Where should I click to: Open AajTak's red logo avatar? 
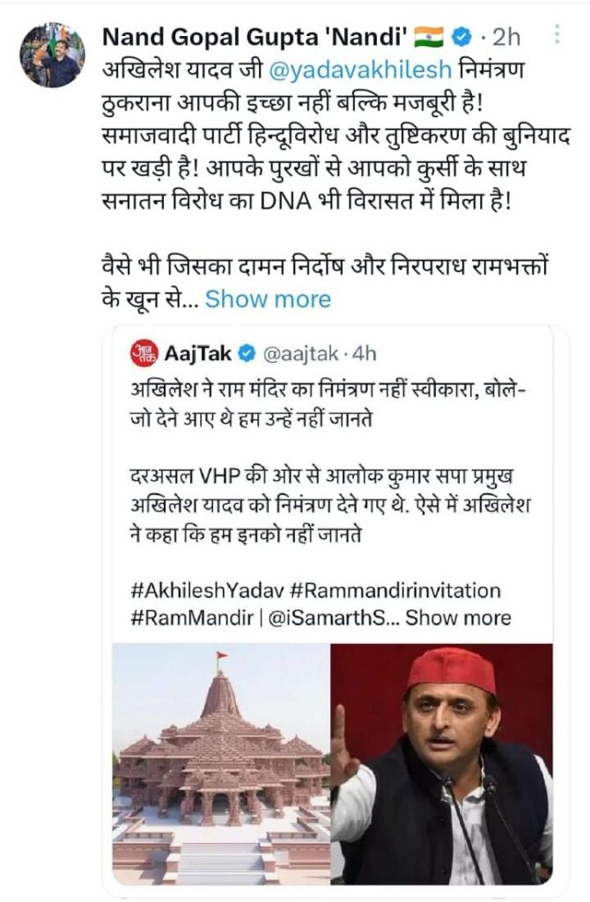[144, 353]
